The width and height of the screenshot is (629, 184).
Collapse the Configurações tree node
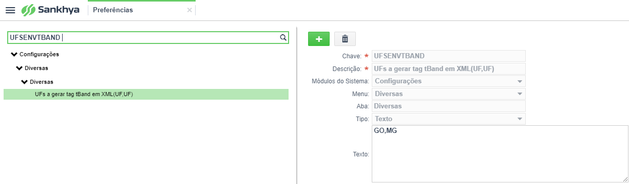coord(14,54)
